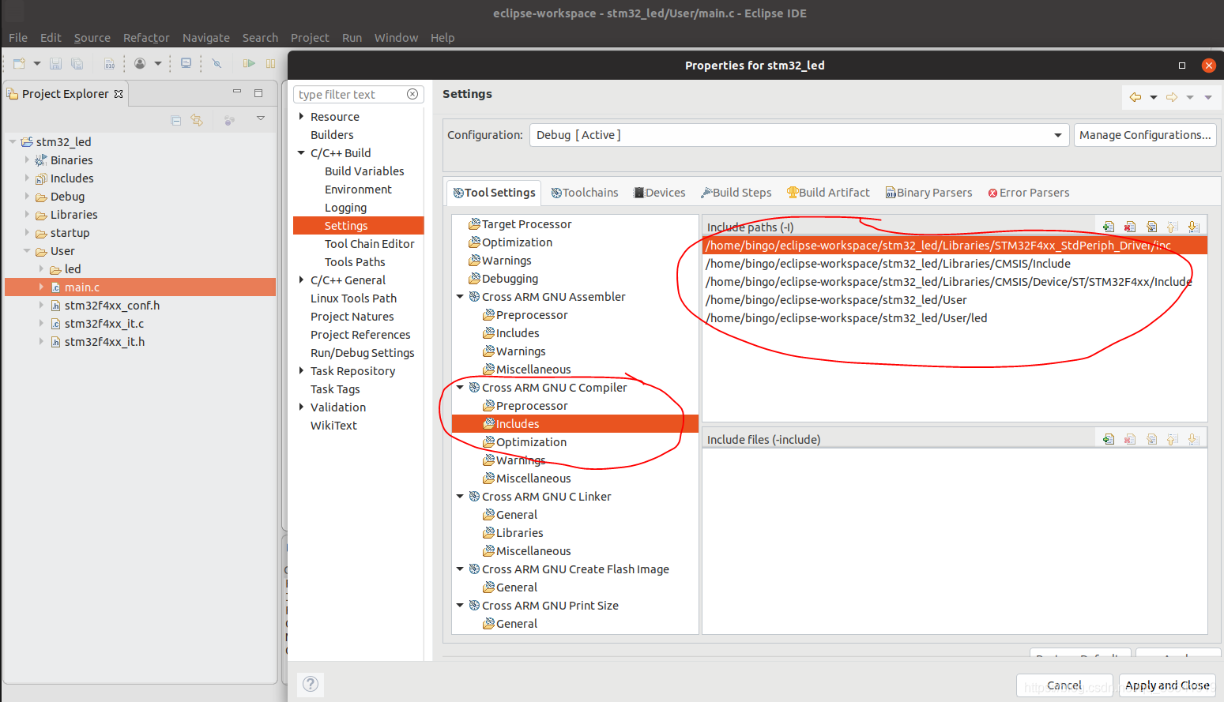Click the Save All toolbar icon
1224x702 pixels.
coord(77,63)
